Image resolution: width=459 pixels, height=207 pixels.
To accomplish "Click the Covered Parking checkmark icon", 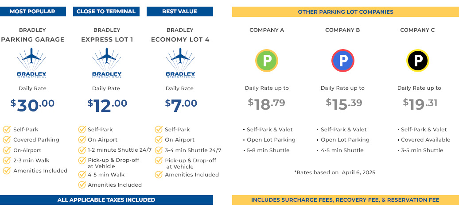I will pos(7,140).
